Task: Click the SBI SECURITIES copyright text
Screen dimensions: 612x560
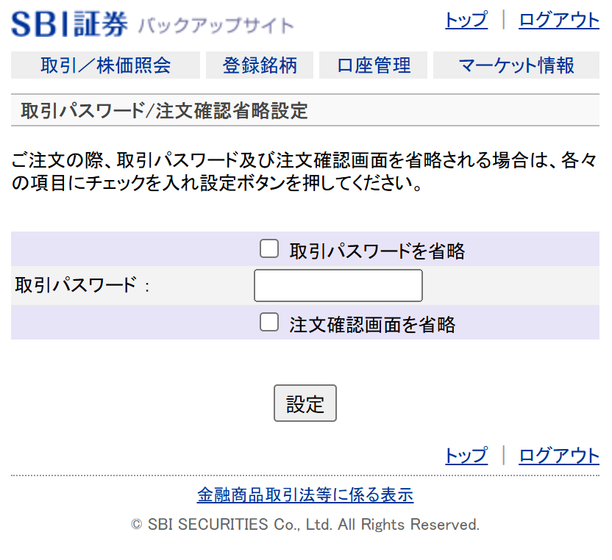Action: pyautogui.click(x=305, y=525)
